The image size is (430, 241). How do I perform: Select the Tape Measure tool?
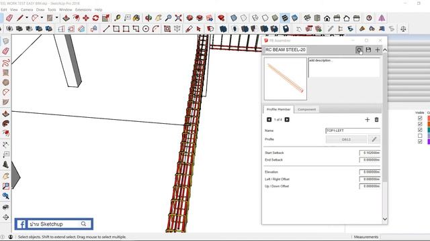(x=118, y=18)
